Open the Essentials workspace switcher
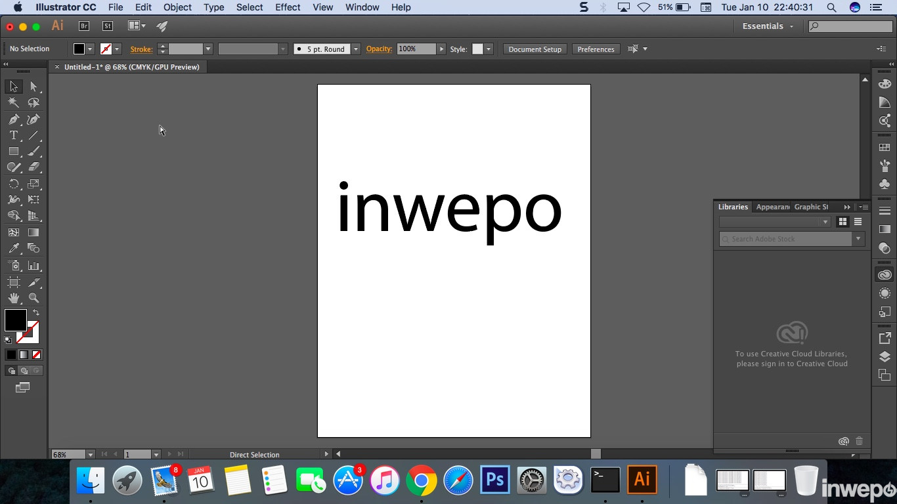The width and height of the screenshot is (897, 504). pos(768,26)
